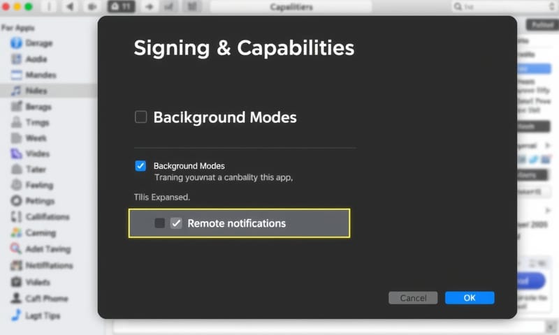Click the Signing & Capabilities title

click(244, 47)
